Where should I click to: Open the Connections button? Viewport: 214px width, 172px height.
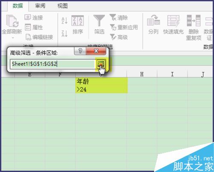click(x=34, y=18)
